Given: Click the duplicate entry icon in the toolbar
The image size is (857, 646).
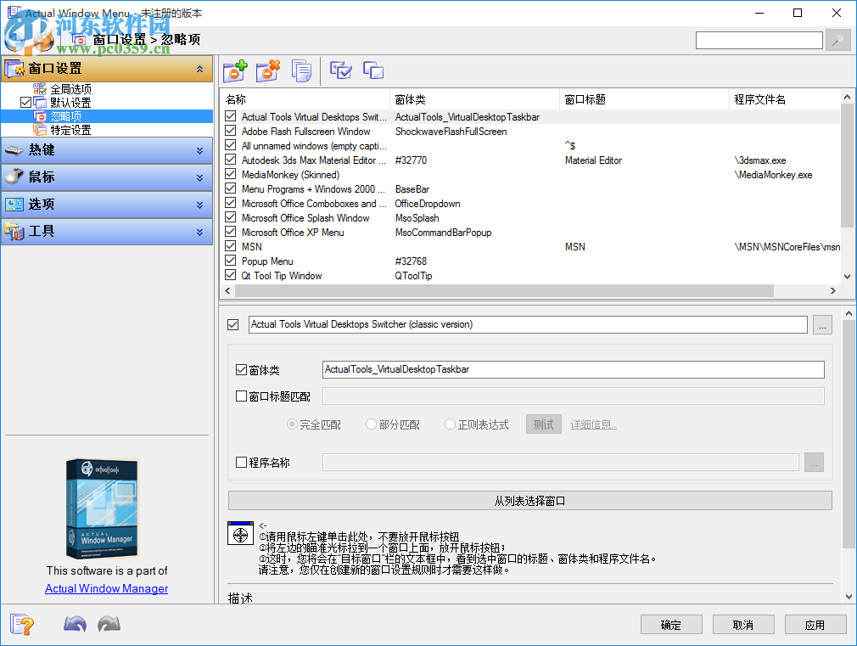Looking at the screenshot, I should point(301,70).
